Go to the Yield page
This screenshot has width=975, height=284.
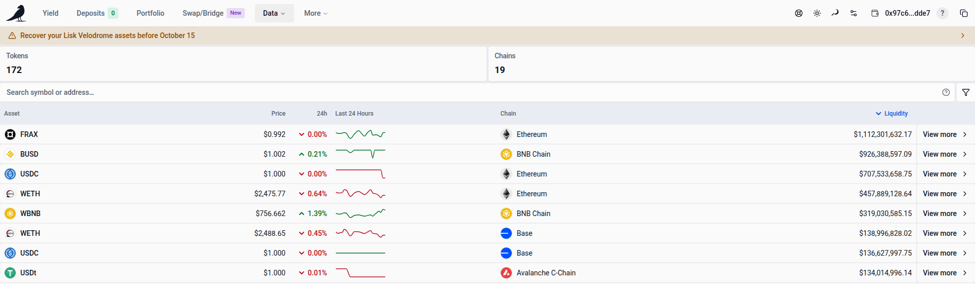(50, 13)
